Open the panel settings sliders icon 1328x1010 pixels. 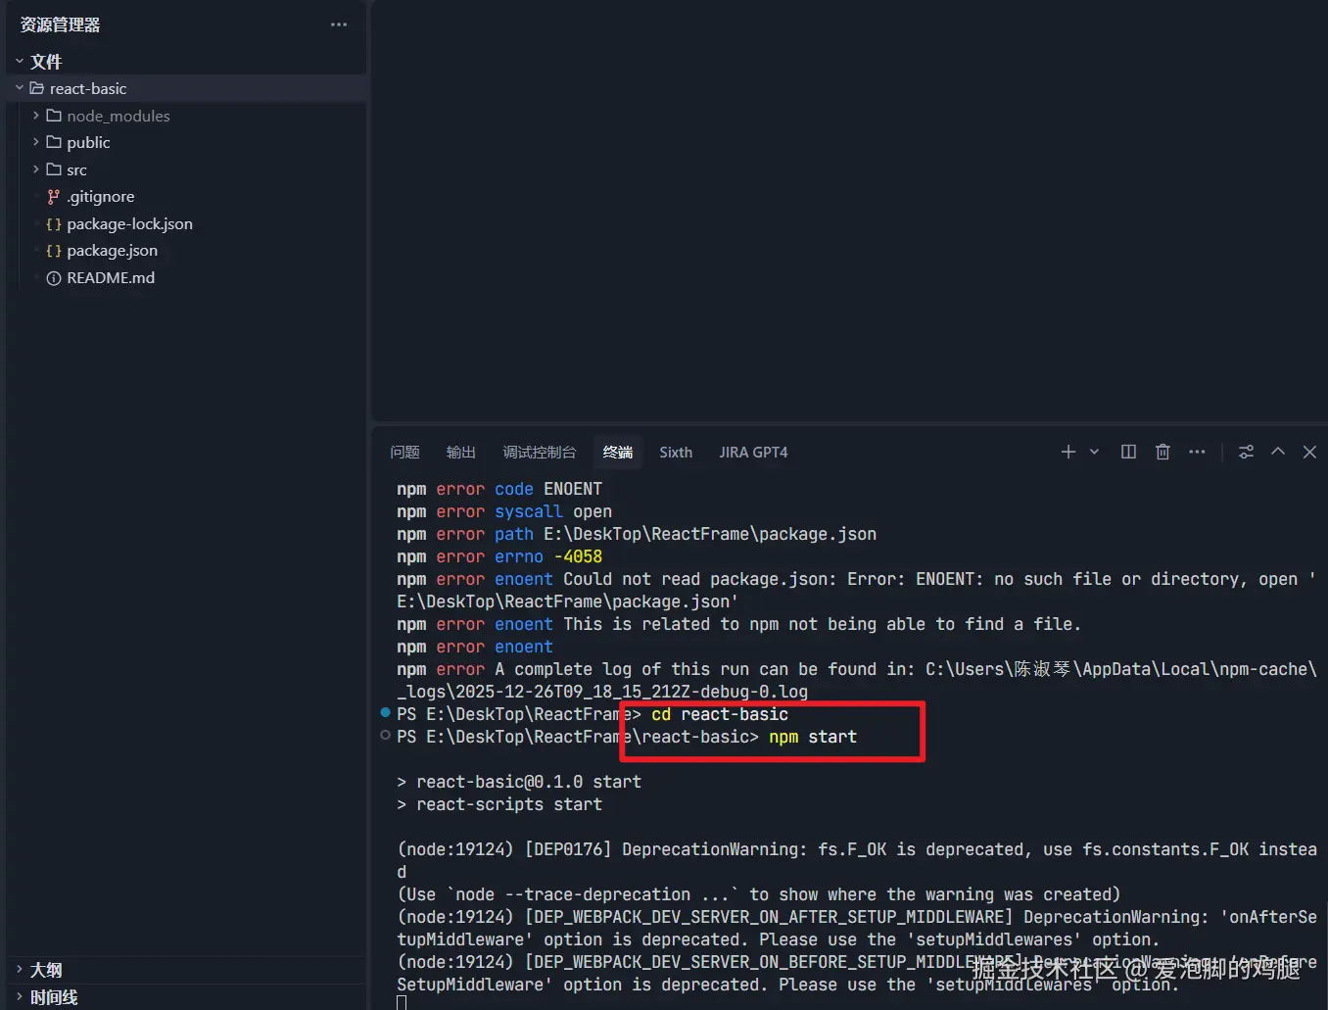point(1246,452)
